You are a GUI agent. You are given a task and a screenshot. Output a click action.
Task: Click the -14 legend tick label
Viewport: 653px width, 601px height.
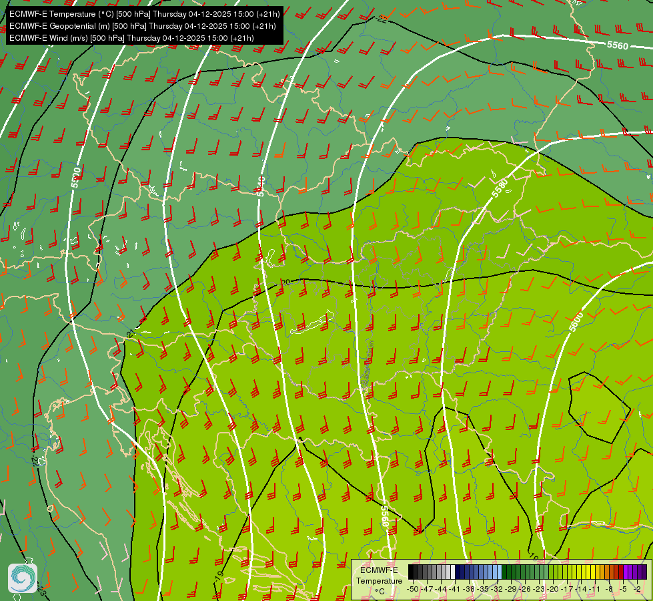pos(581,589)
